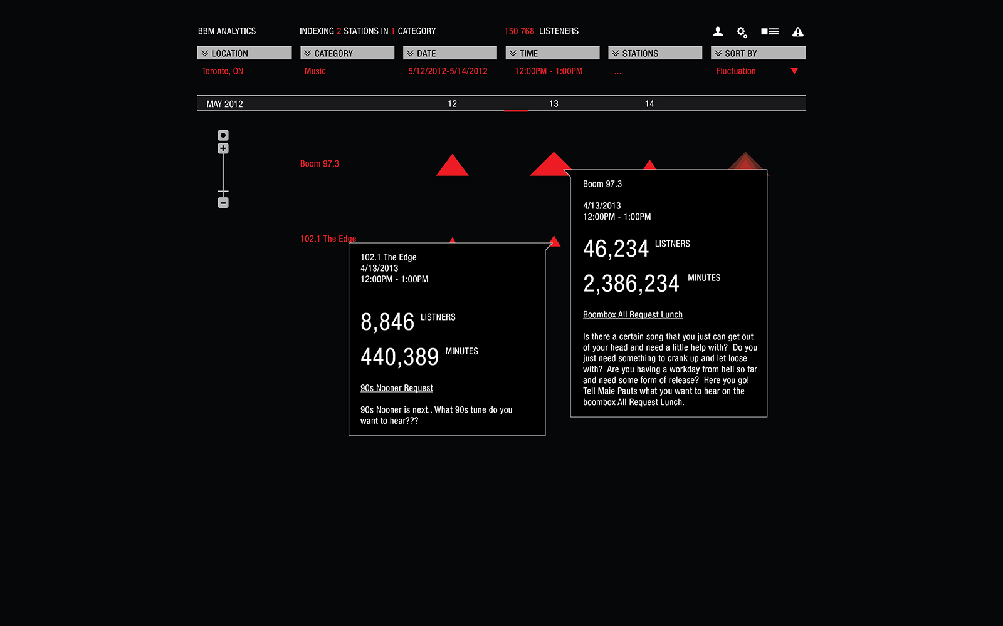Screen dimensions: 1003x626
Task: Open the Boombox All Request Lunch link
Action: (x=633, y=315)
